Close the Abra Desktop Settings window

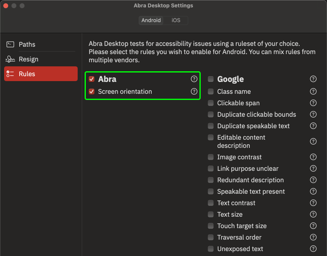(x=6, y=6)
